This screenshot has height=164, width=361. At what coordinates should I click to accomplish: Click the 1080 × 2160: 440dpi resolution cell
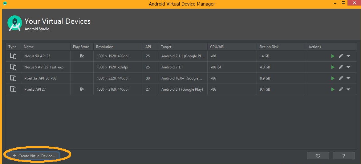pos(118,89)
